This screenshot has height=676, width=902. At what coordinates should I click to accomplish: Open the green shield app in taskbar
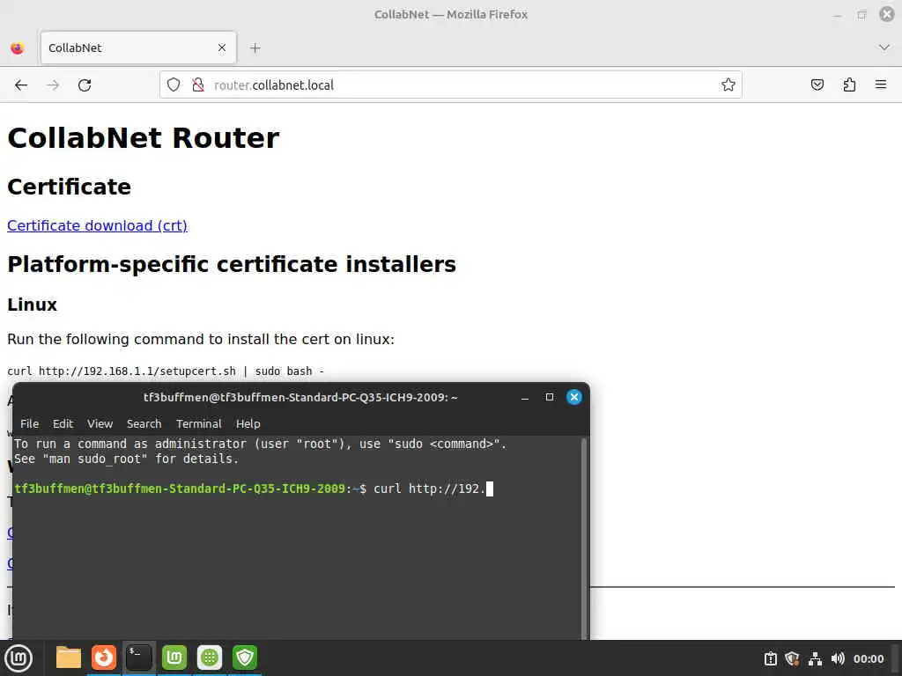245,658
